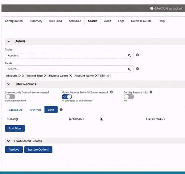
Task: Click the FILTER VALUE column header
Action: [x=155, y=119]
